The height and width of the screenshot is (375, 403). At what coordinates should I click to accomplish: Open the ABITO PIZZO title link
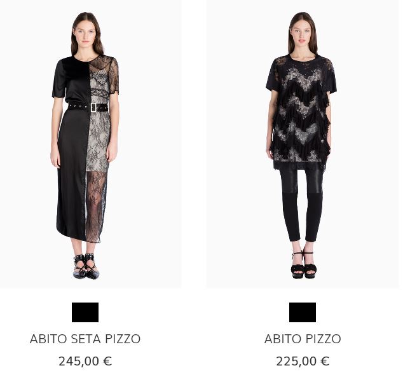[x=303, y=339]
